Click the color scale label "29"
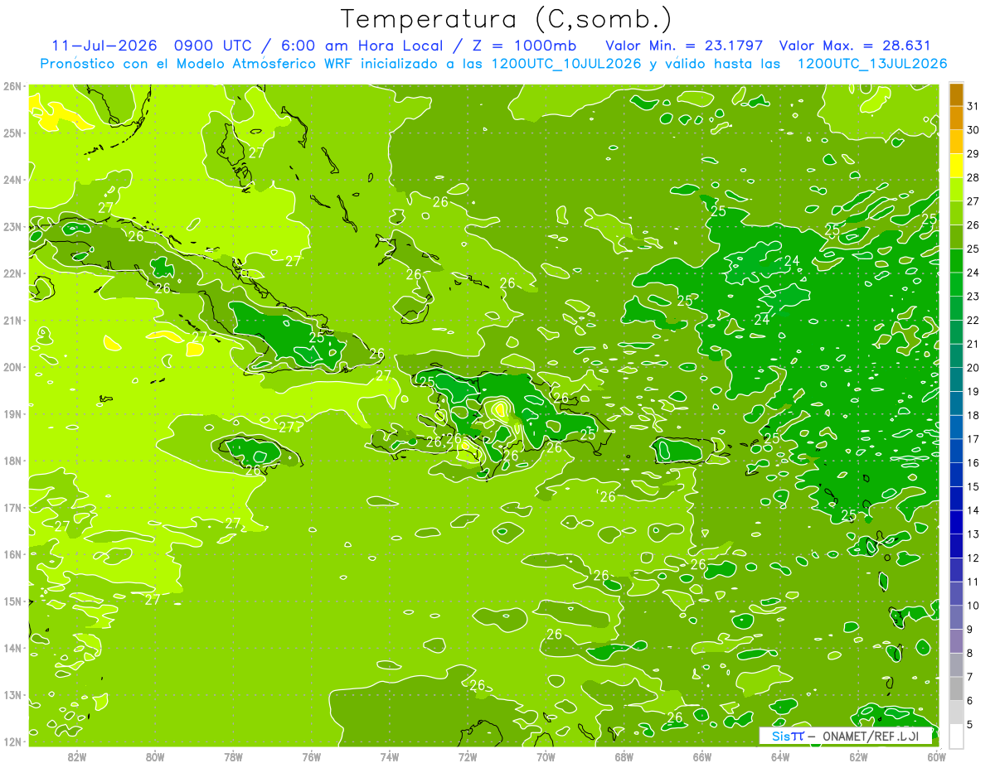This screenshot has width=995, height=768. pyautogui.click(x=973, y=154)
